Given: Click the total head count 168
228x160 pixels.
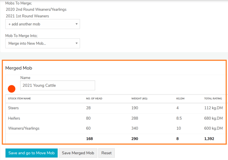Looking at the screenshot, I should (90, 139).
